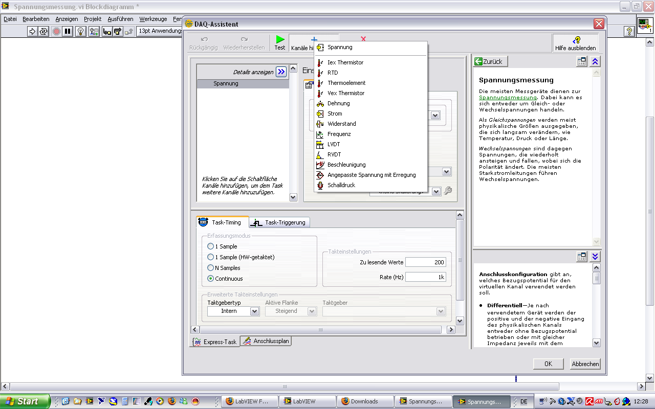The image size is (655, 409).
Task: Click the DE language indicator in taskbar
Action: tap(523, 402)
